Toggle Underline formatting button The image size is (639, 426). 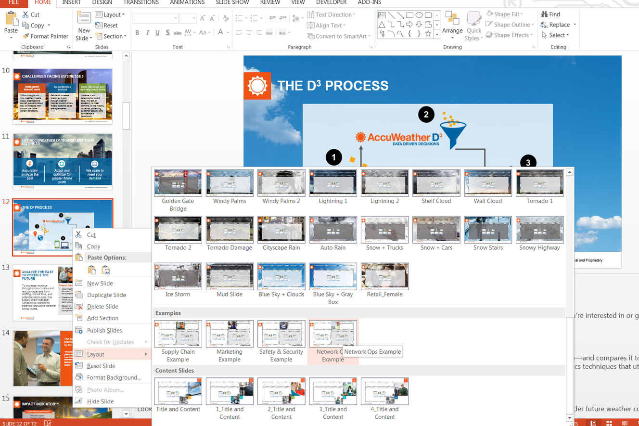[x=157, y=33]
